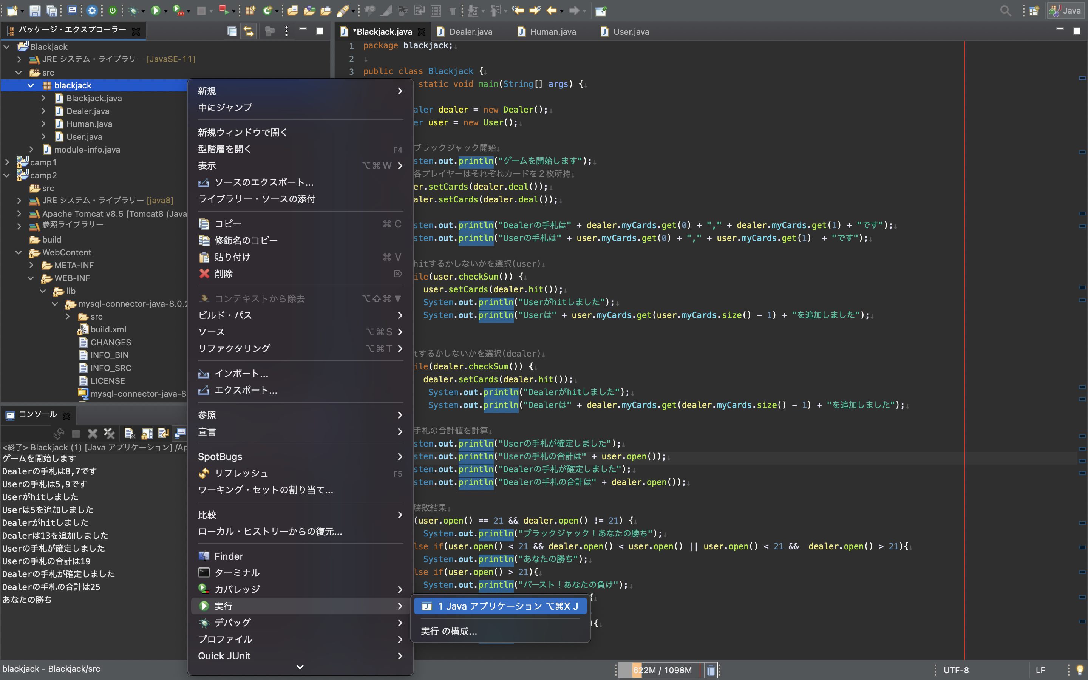
Task: Click the Clear Console icon
Action: coord(130,433)
